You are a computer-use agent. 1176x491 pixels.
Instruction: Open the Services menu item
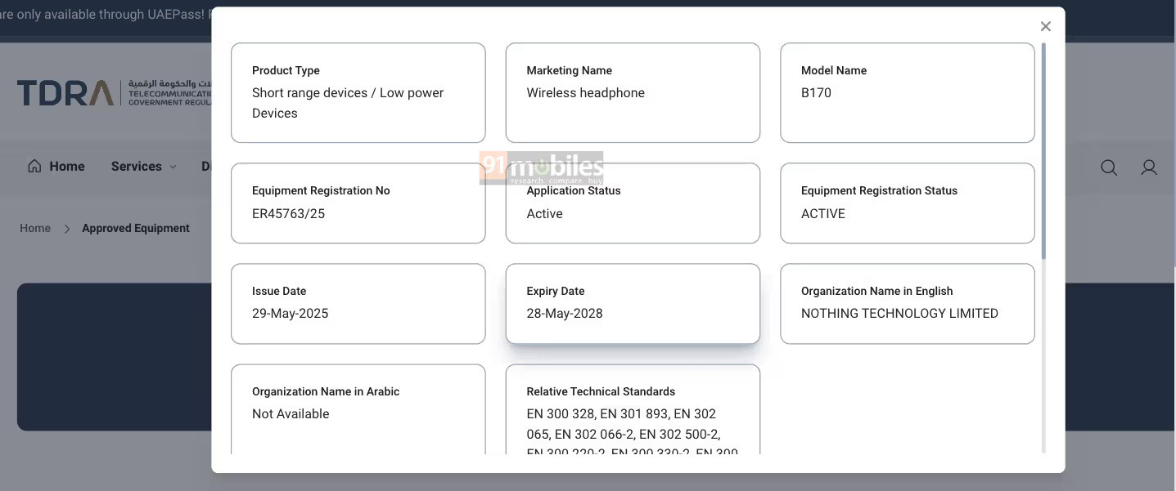tap(136, 166)
